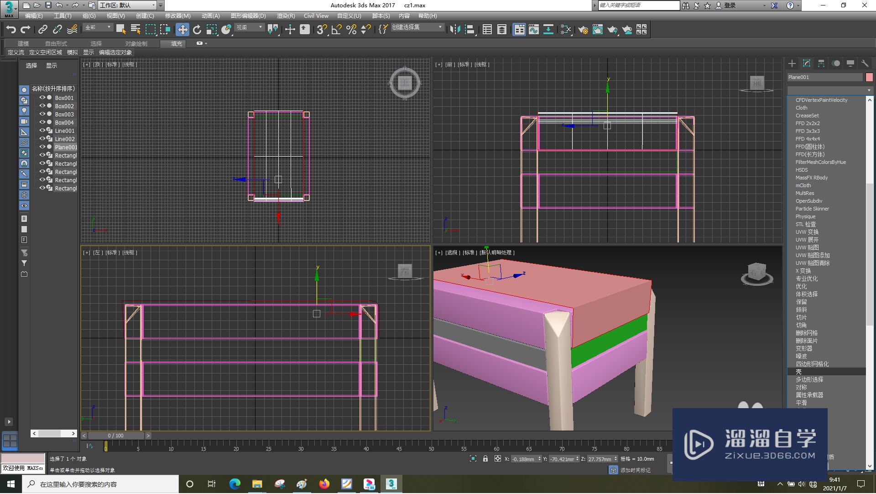Toggle Angle Snap button
Viewport: 876px width, 494px height.
[337, 30]
